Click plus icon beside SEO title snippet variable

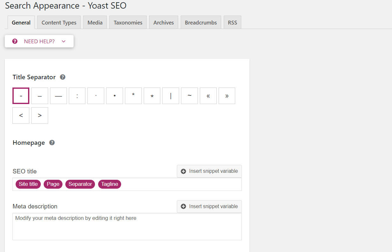click(x=183, y=171)
